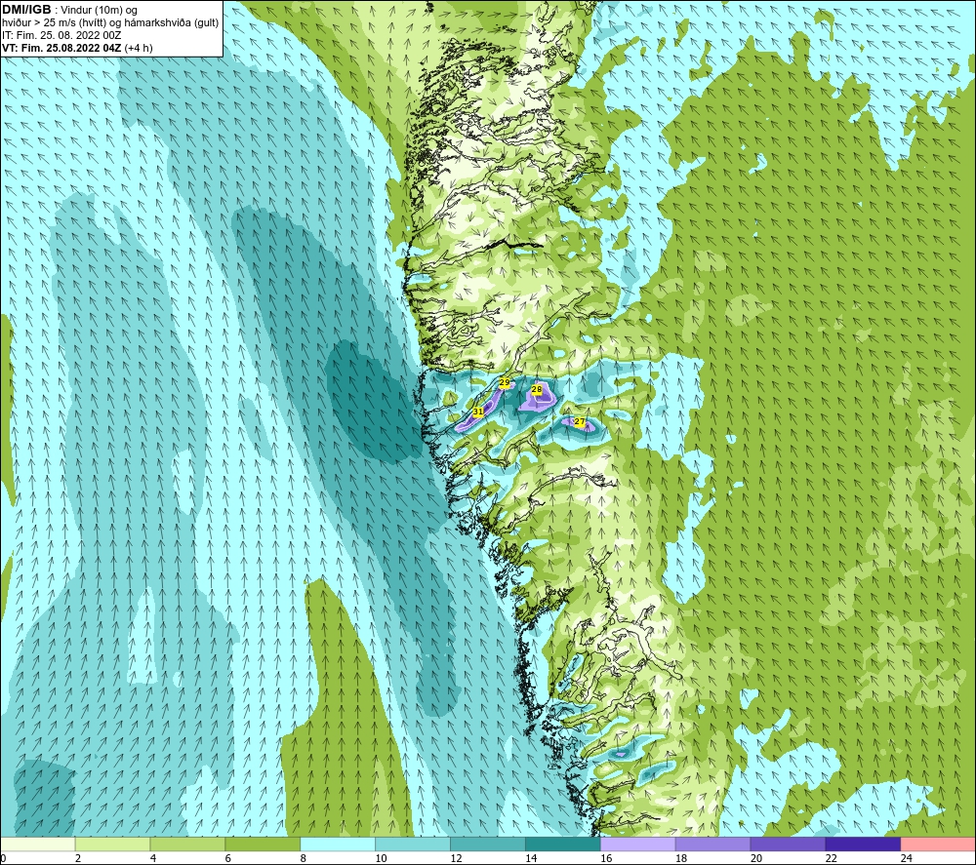
Task: Click the 'Vindur (10m) og' legend text
Action: pyautogui.click(x=99, y=11)
